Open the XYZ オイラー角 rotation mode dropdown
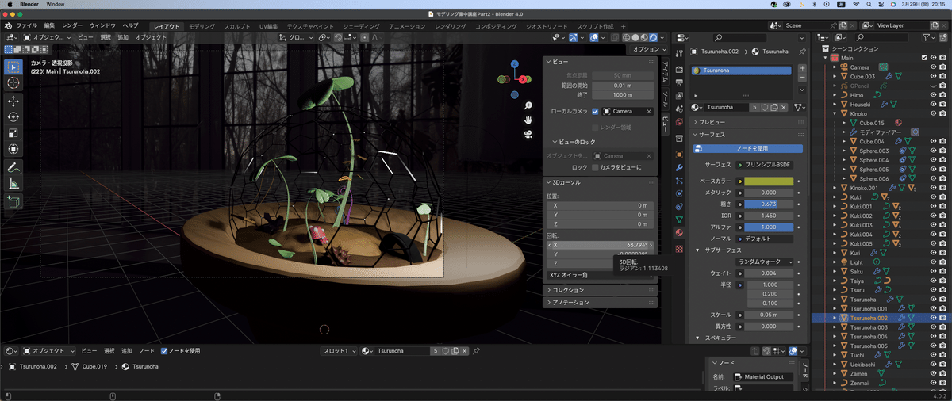This screenshot has width=952, height=401. coord(601,274)
